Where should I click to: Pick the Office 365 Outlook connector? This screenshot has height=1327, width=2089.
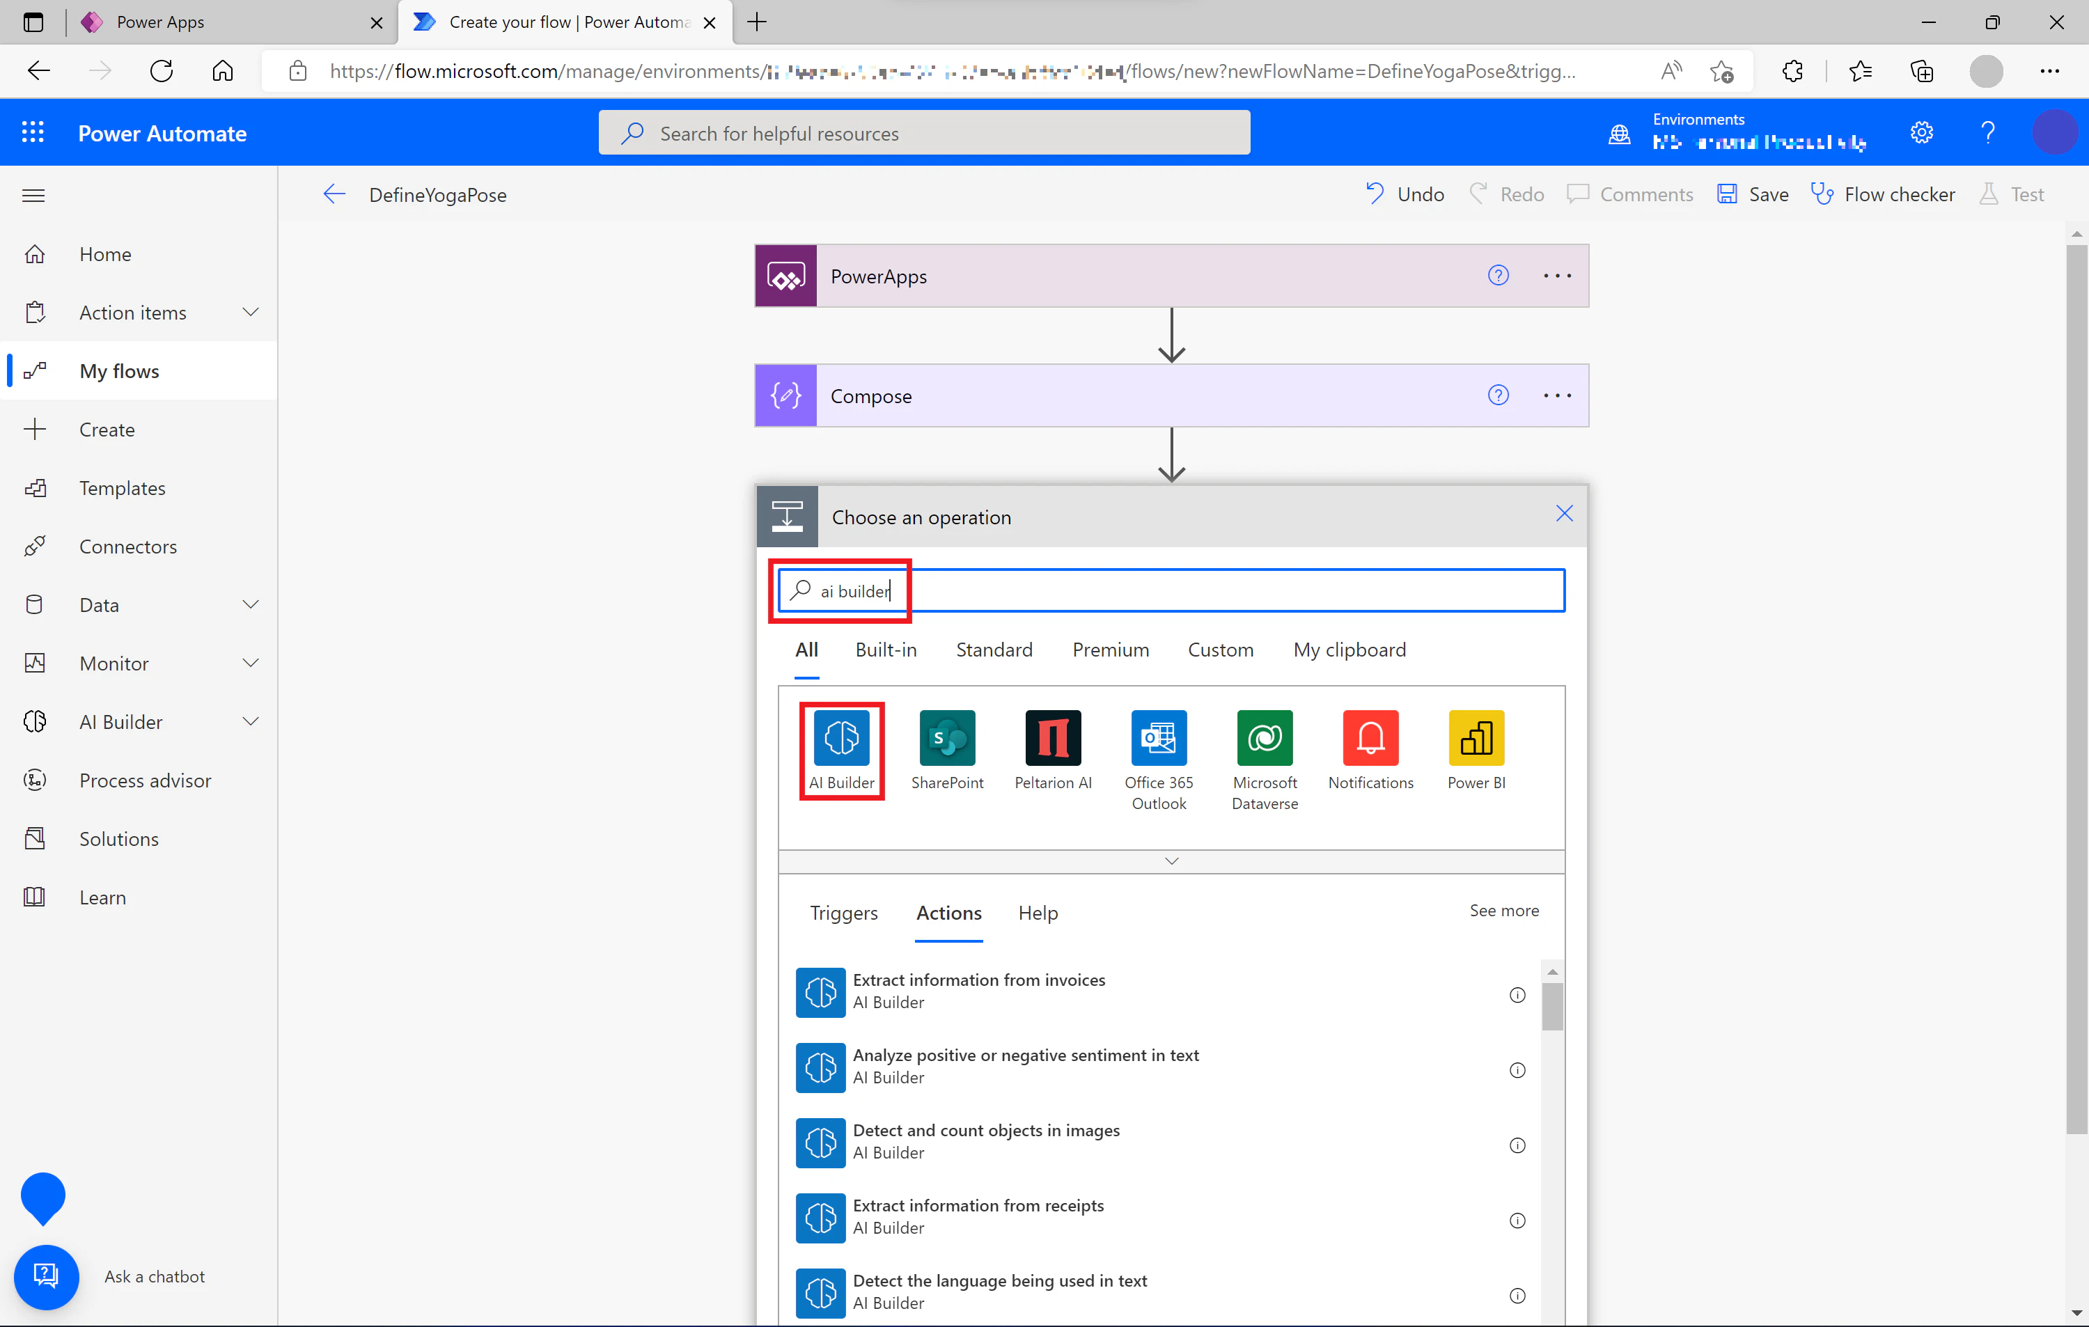[1158, 738]
